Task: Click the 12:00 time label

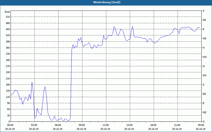Action: [105, 125]
